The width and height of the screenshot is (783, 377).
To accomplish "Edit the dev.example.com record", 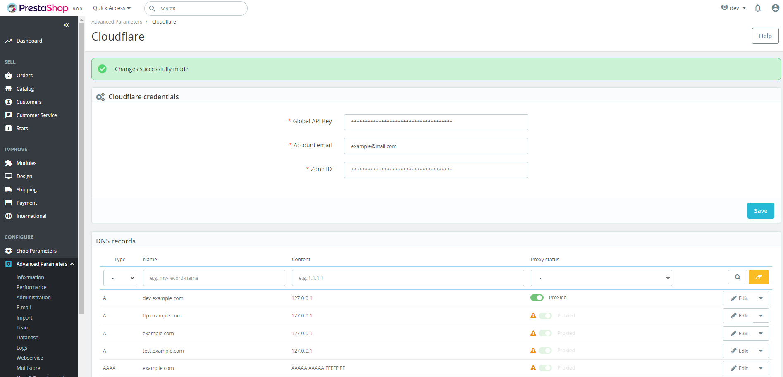I will point(739,298).
